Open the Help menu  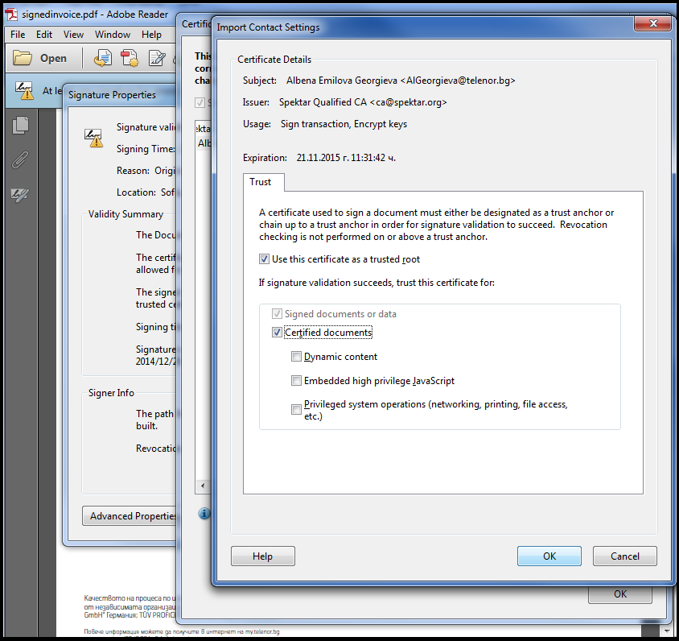[x=151, y=35]
